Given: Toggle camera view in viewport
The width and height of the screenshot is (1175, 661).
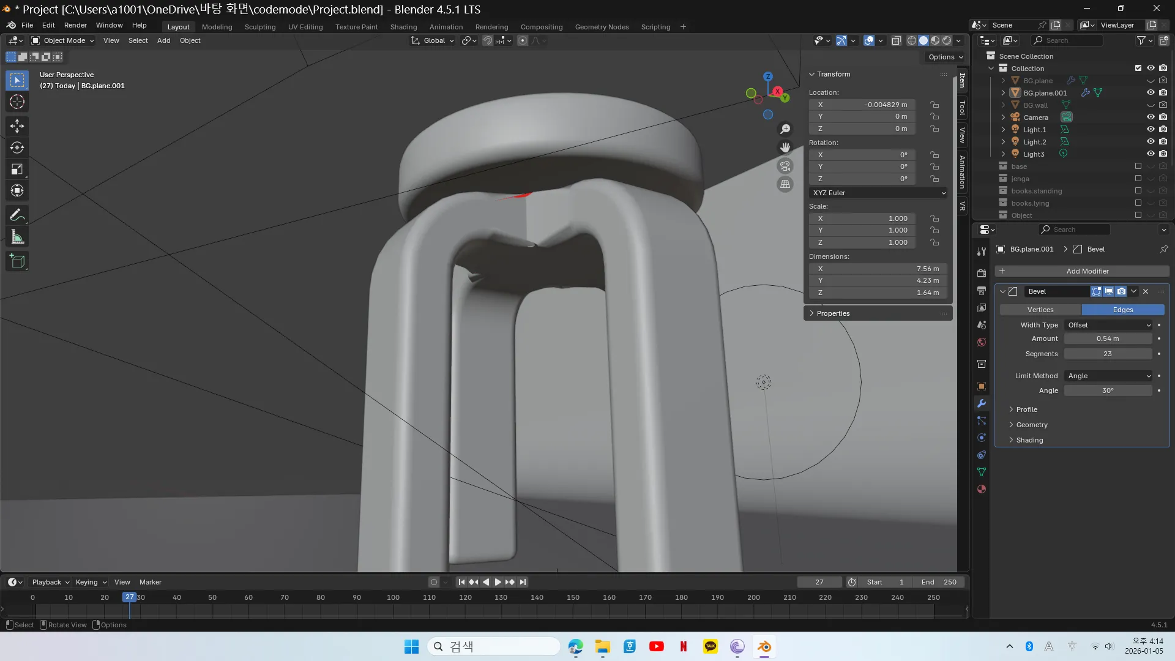Looking at the screenshot, I should 785,166.
